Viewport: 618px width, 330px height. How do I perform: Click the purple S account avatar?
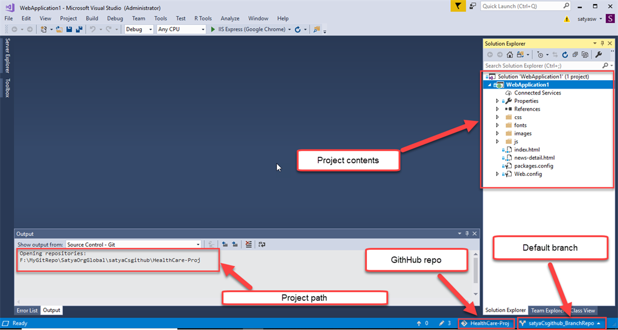click(x=610, y=19)
